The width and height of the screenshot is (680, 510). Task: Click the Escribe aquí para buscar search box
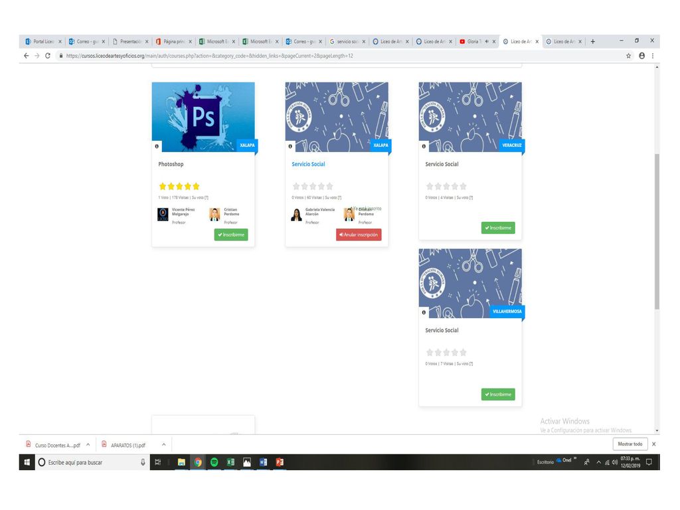point(92,462)
